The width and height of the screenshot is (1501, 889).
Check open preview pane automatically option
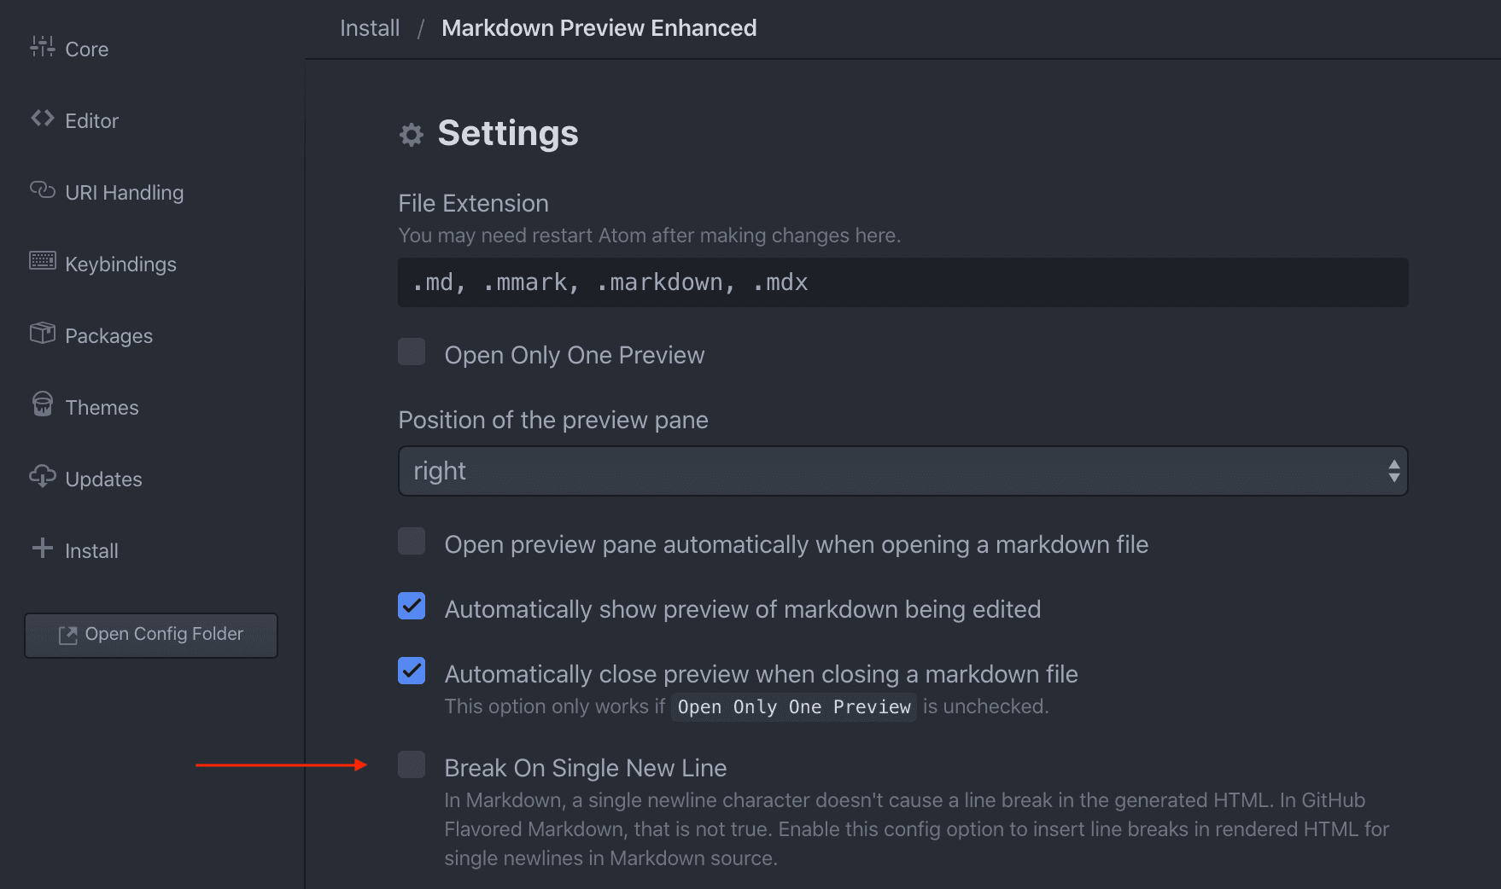point(412,541)
